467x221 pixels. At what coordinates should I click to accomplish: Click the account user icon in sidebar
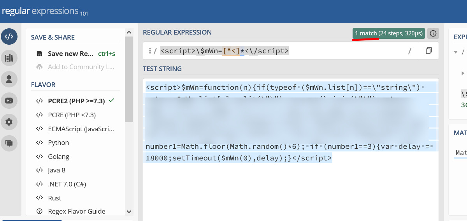pos(9,79)
